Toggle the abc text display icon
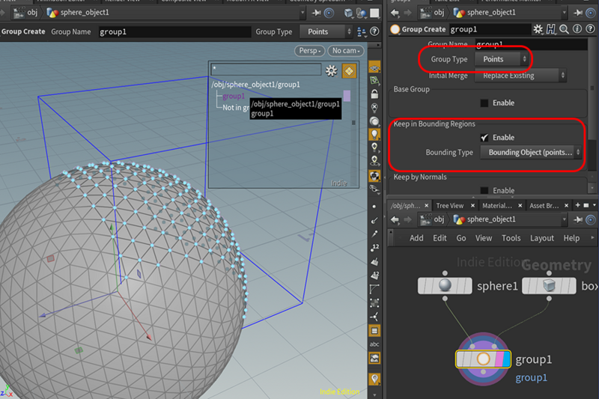The height and width of the screenshot is (399, 599). [374, 344]
